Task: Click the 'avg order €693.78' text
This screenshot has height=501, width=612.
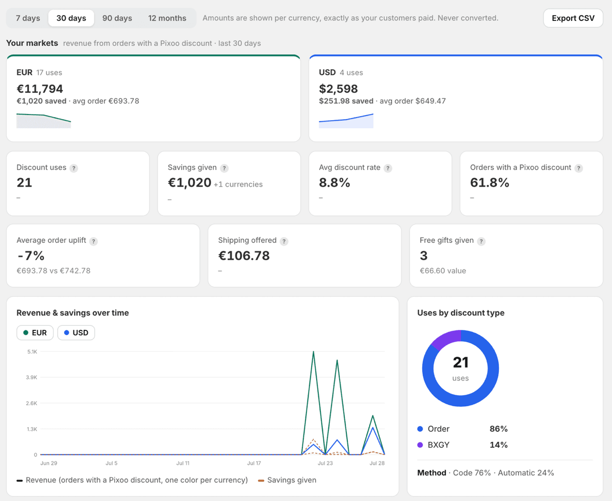Action: click(106, 101)
